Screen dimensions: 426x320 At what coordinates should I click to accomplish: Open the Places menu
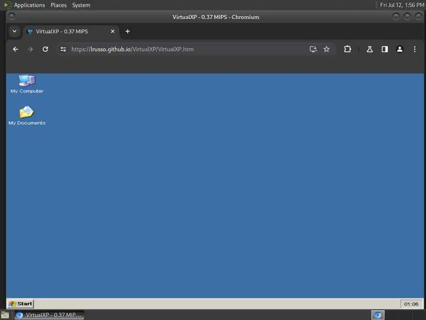(59, 5)
